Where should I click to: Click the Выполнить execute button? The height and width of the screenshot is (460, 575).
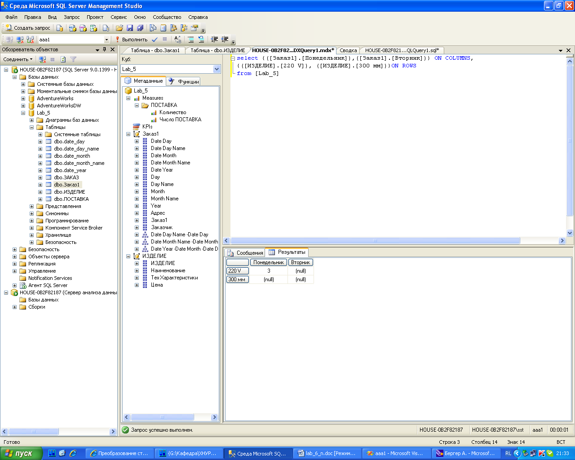pos(131,40)
